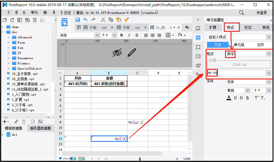This screenshot has height=162, width=274.
Task: Click the save template icon
Action: [77, 20]
